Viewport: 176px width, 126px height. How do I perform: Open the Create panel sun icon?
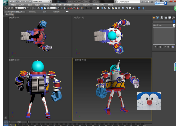[x=154, y=18]
